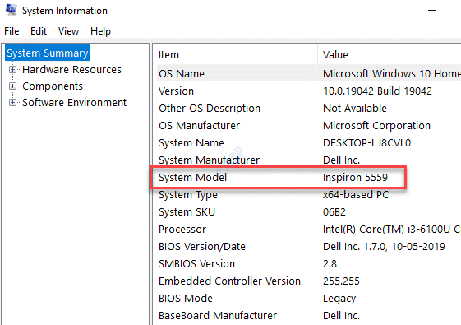Image resolution: width=461 pixels, height=325 pixels.
Task: Select the BaseBoard Manufacturer row
Action: 309,316
